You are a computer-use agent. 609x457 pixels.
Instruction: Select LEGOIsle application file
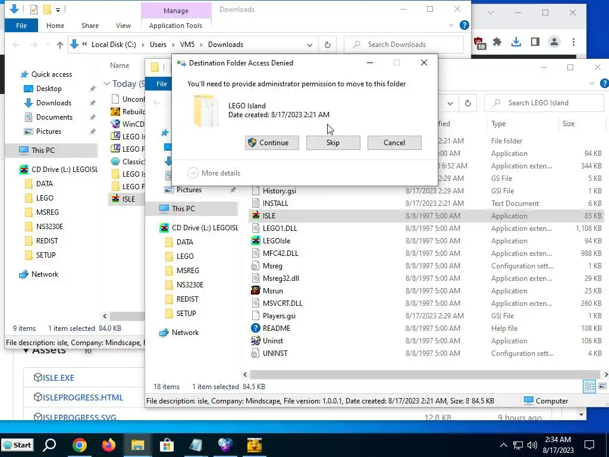tap(276, 241)
